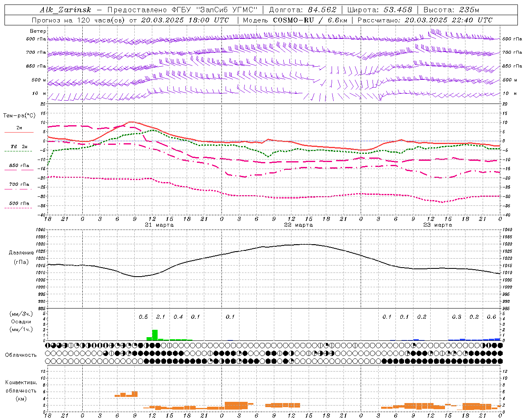Image resolution: width=524 pixels, height=419 pixels.
Task: Click the '21 марта' date label
Action: point(159,225)
